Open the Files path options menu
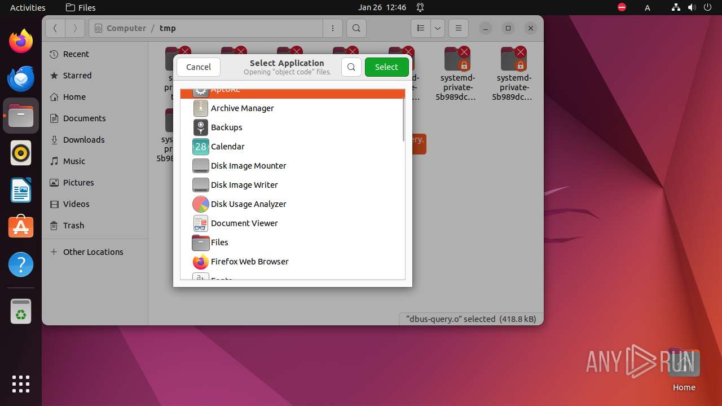The width and height of the screenshot is (722, 406). pyautogui.click(x=333, y=28)
